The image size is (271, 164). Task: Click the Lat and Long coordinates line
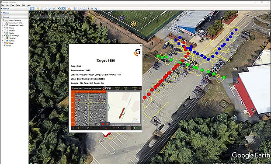96,75
